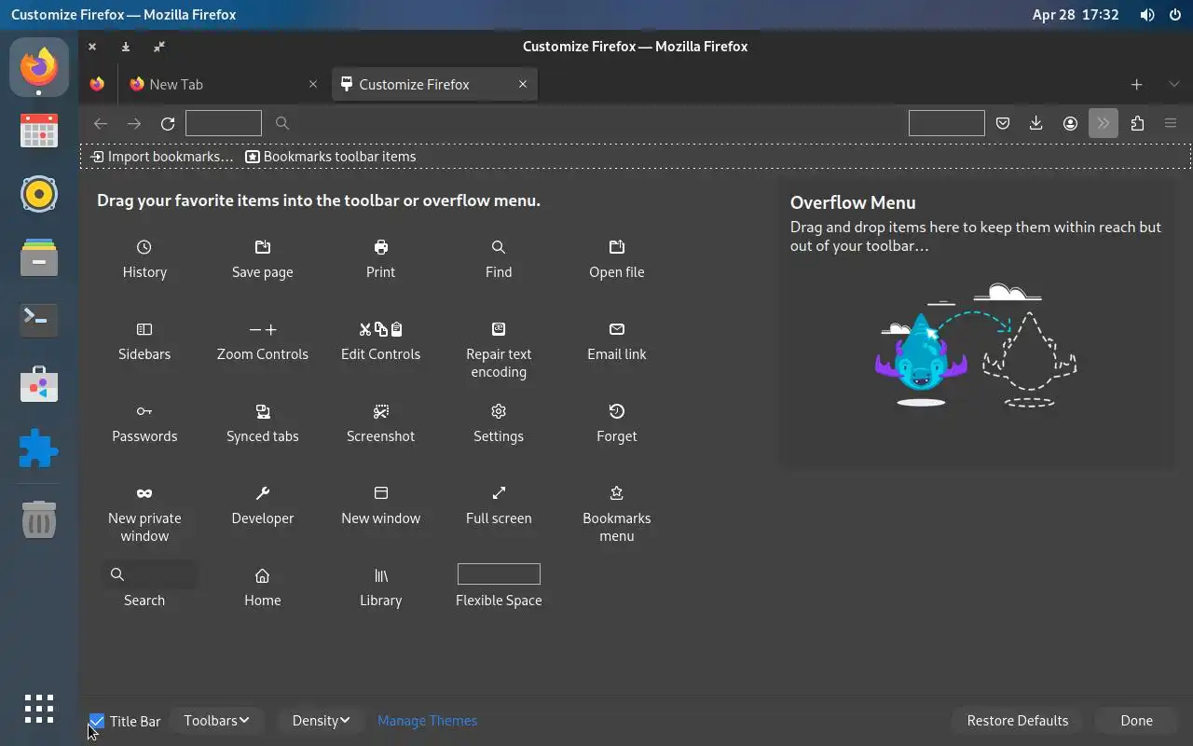
Task: Open a new tab with plus button
Action: point(1136,84)
